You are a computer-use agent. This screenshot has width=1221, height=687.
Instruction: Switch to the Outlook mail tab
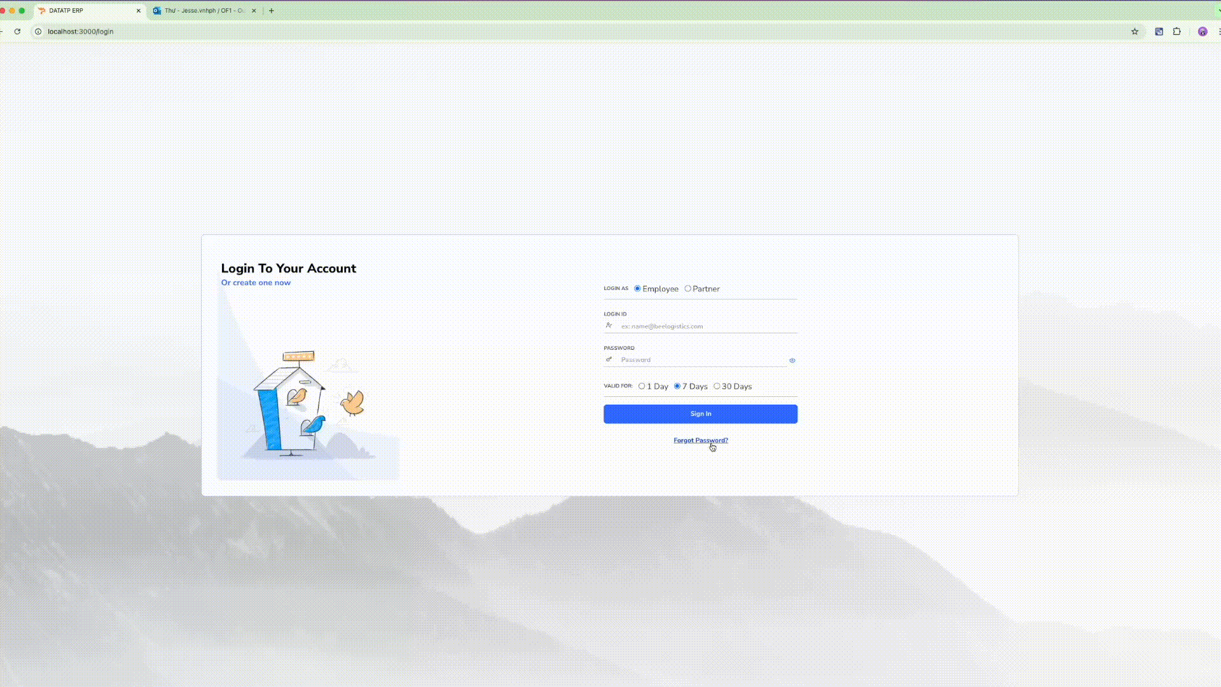pos(200,10)
